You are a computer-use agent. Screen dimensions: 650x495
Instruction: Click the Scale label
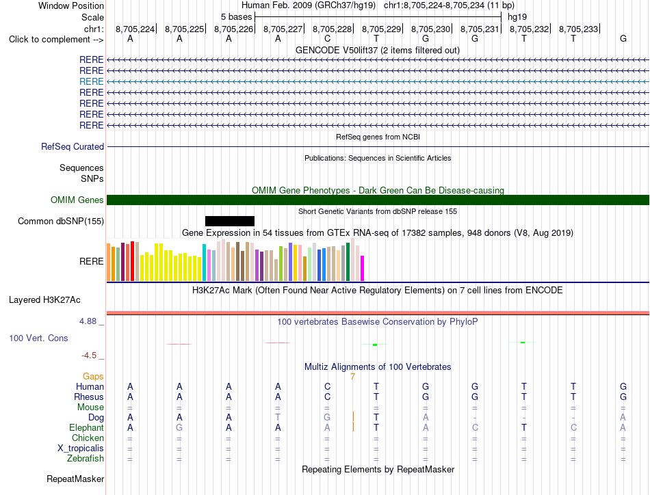point(92,17)
